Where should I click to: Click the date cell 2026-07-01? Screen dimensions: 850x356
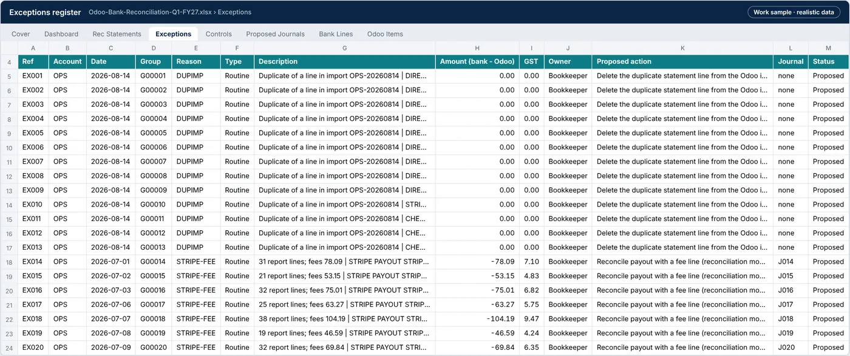[x=110, y=262]
